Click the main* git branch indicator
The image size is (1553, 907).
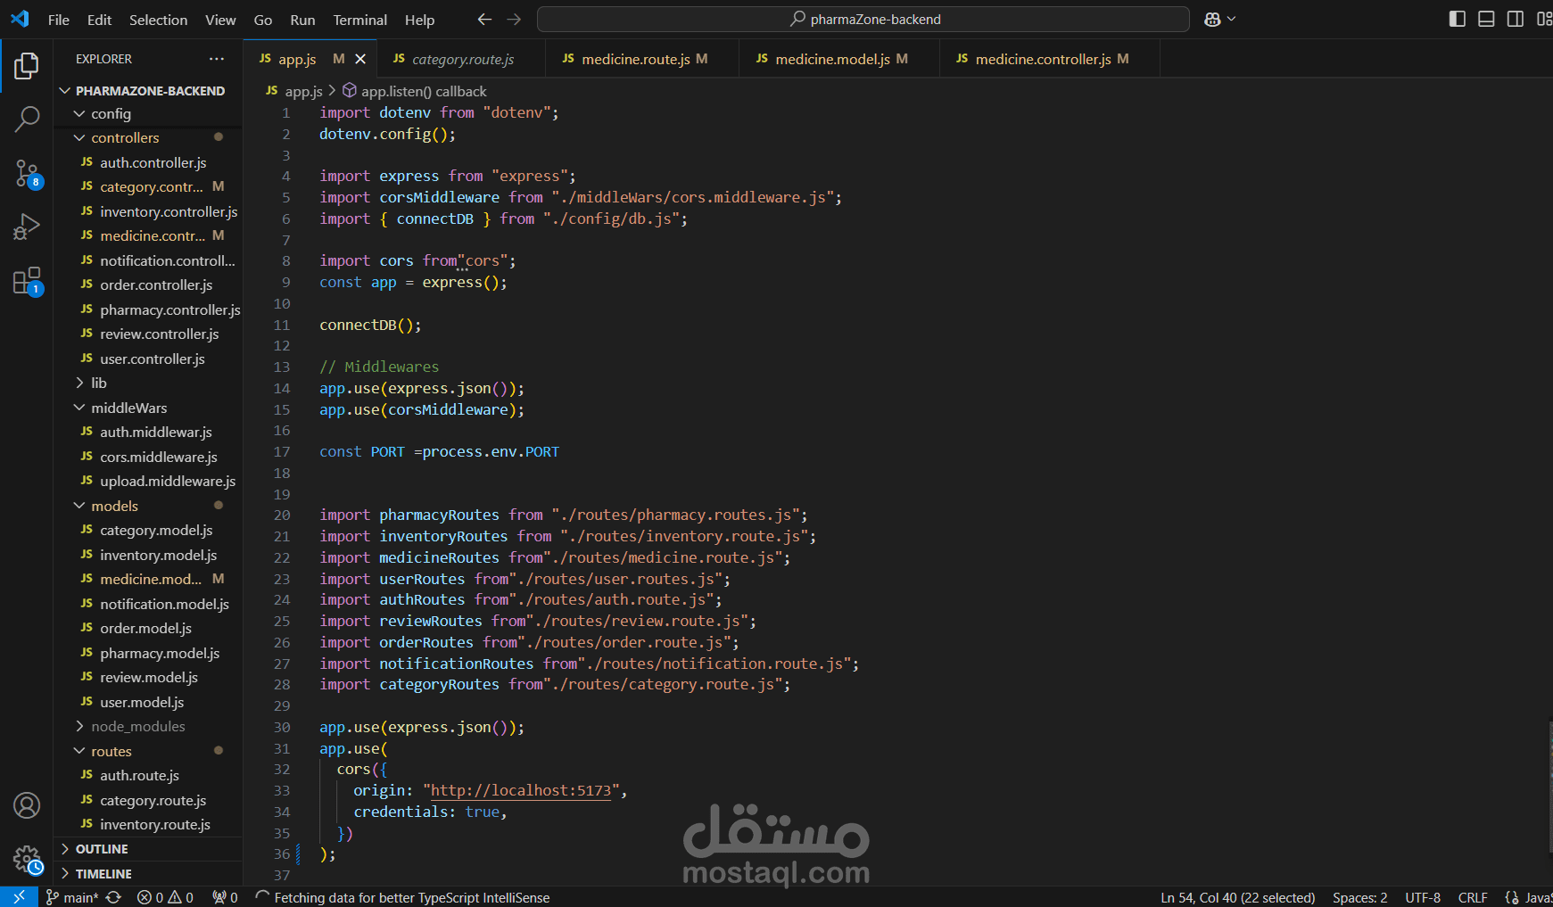click(72, 897)
